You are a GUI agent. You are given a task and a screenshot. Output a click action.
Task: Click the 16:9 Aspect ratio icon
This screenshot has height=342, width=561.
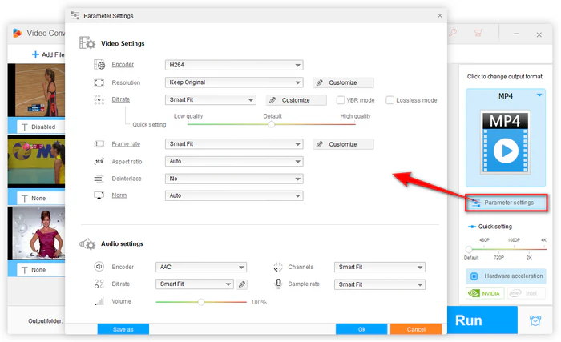[99, 161]
